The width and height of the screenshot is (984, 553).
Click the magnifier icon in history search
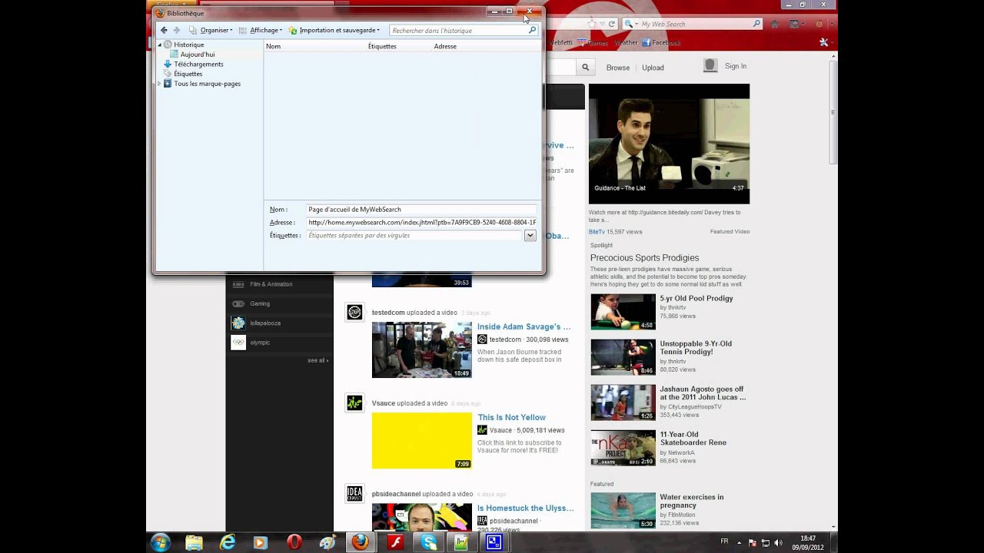pos(532,30)
